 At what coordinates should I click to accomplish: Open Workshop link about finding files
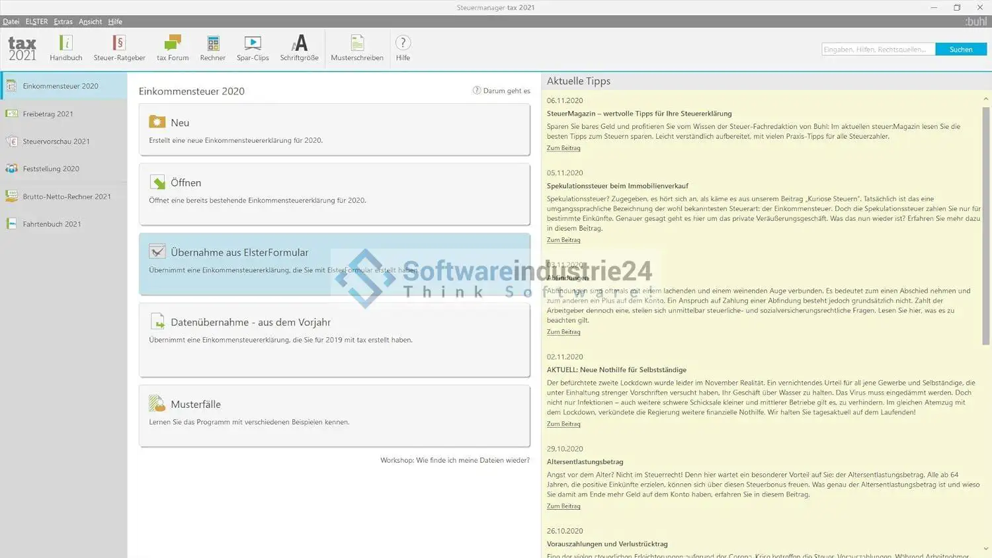point(454,460)
